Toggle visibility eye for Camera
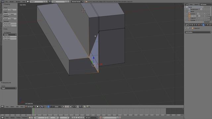Viewport: 212px width, 119px height. click(205, 14)
